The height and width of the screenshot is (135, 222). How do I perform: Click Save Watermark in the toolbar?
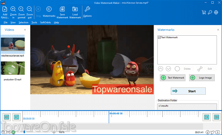pos(62,12)
